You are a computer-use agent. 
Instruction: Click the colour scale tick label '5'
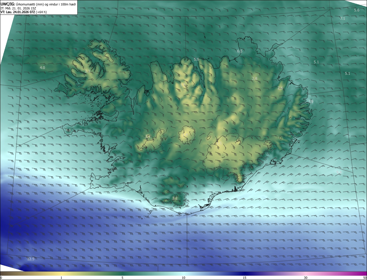point(122,278)
